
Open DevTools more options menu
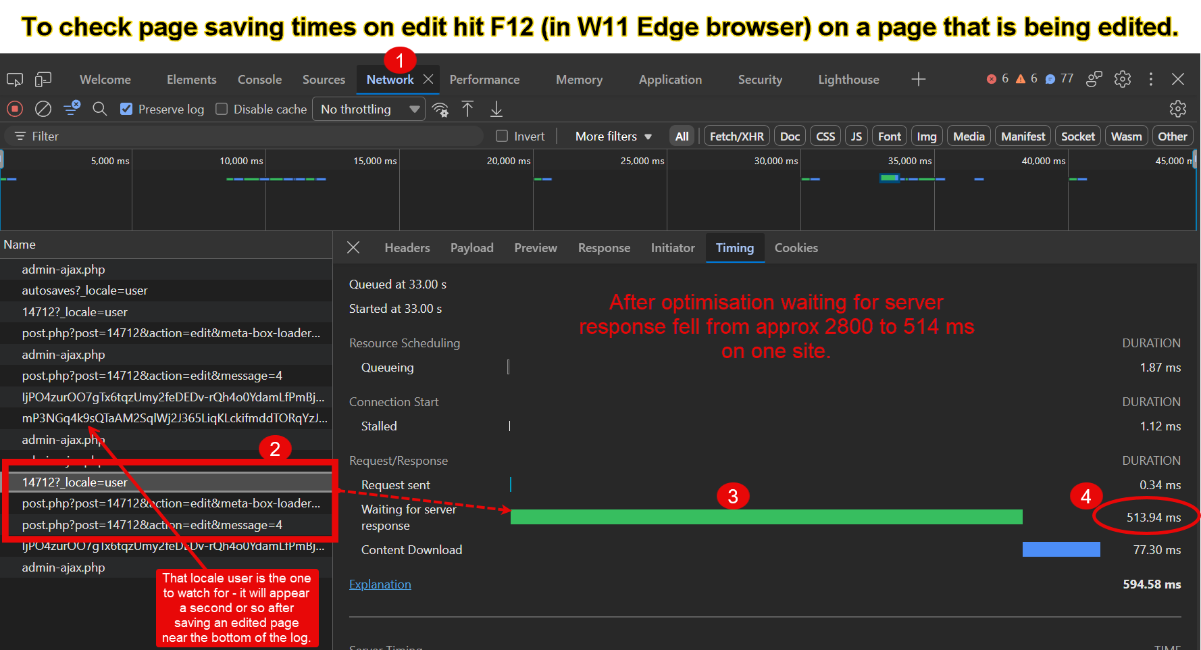click(1151, 79)
